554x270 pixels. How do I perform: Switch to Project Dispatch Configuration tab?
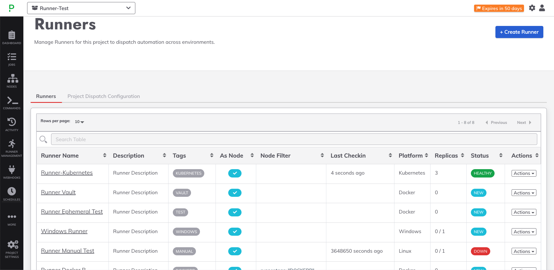click(x=104, y=96)
